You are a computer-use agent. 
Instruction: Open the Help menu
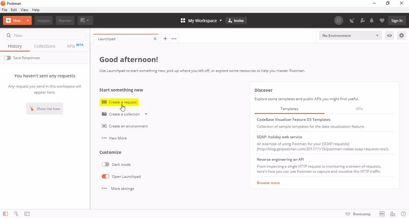(x=36, y=10)
